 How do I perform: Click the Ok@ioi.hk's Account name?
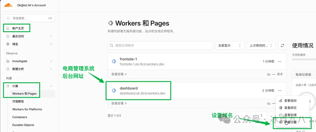point(31,5)
